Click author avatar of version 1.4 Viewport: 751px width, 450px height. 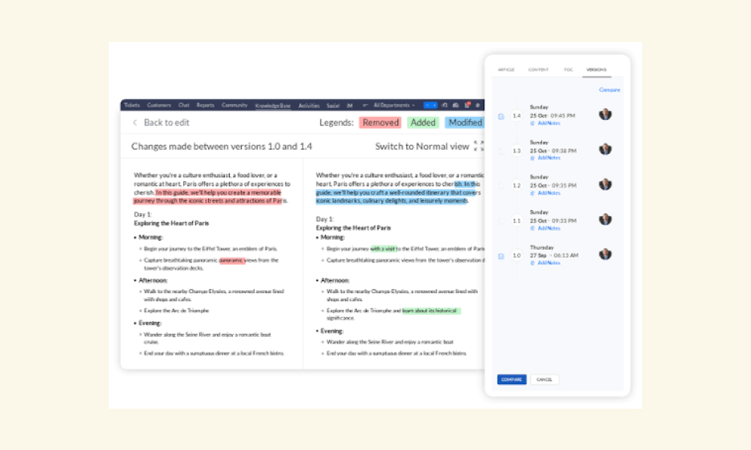(x=605, y=114)
